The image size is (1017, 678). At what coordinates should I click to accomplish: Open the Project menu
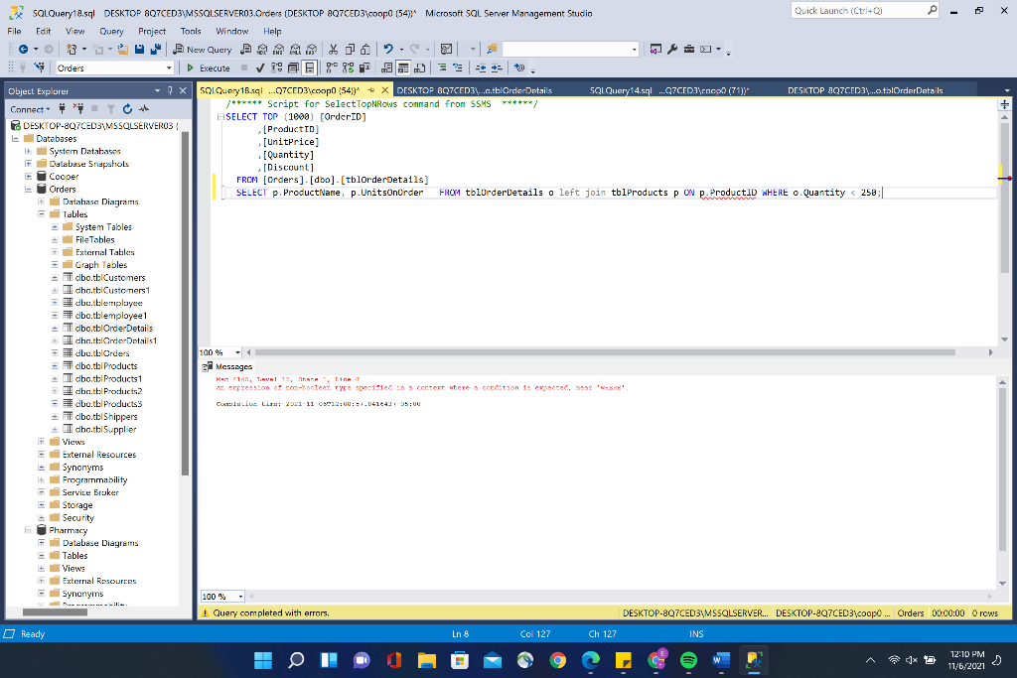tap(152, 31)
